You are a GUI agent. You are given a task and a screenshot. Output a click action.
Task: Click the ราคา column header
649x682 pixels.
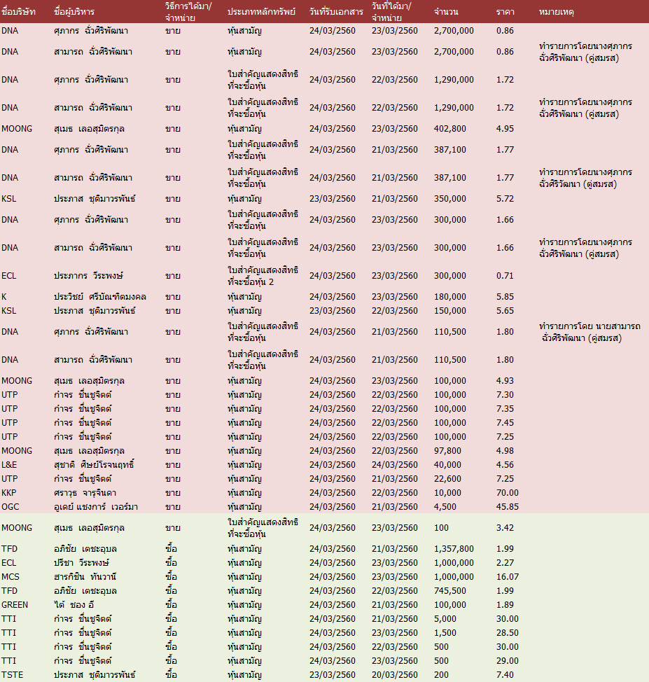click(505, 12)
